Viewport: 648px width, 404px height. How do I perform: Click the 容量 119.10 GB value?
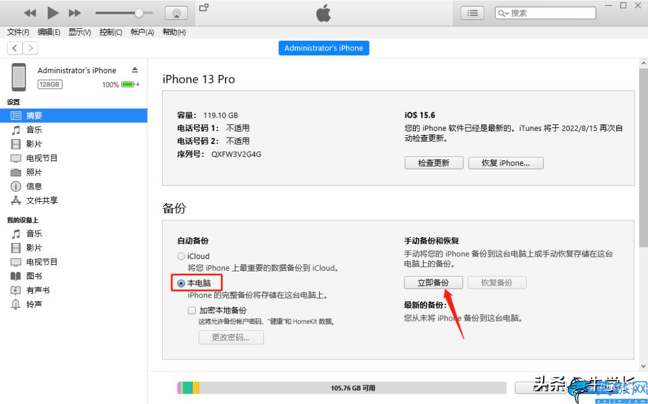pos(220,115)
